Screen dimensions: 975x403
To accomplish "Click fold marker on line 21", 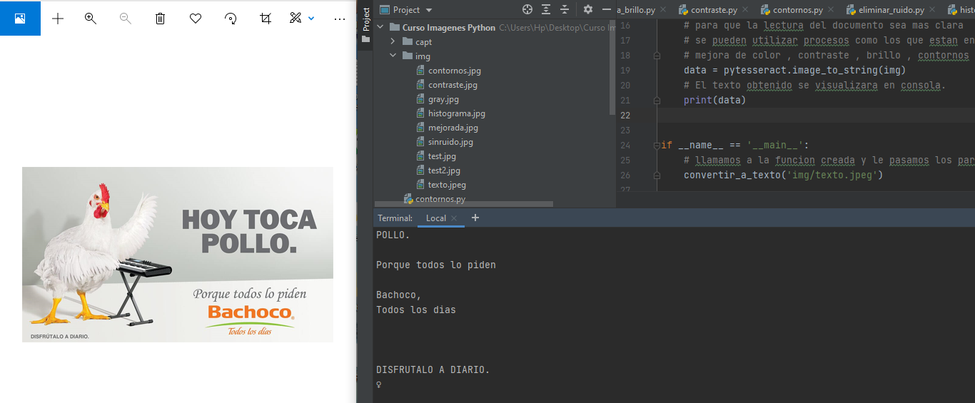I will pyautogui.click(x=657, y=100).
